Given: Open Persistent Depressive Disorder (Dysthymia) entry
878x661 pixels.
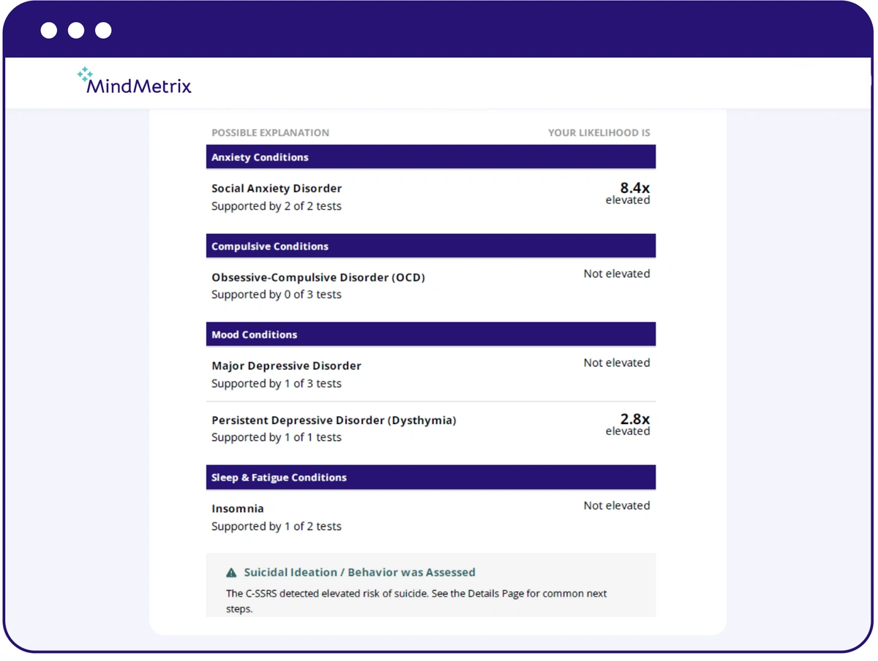Looking at the screenshot, I should pos(334,420).
